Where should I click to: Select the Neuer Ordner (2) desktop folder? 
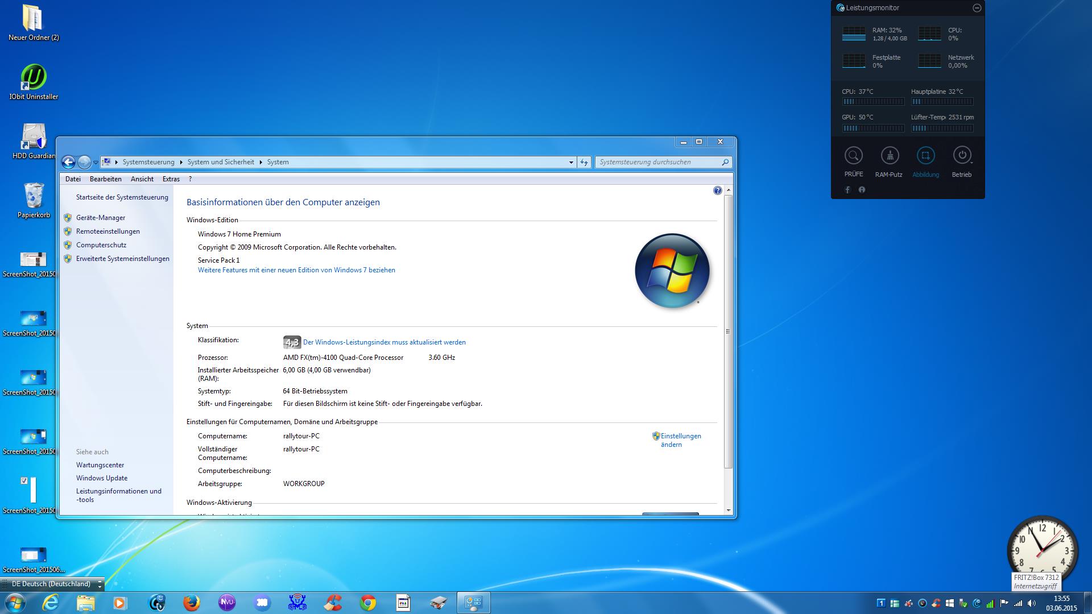point(34,23)
